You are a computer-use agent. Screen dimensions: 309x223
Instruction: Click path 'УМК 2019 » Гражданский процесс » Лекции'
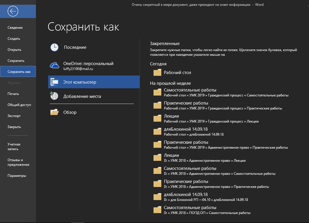pos(224,121)
